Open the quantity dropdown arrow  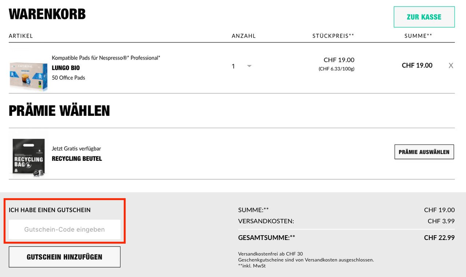(249, 66)
